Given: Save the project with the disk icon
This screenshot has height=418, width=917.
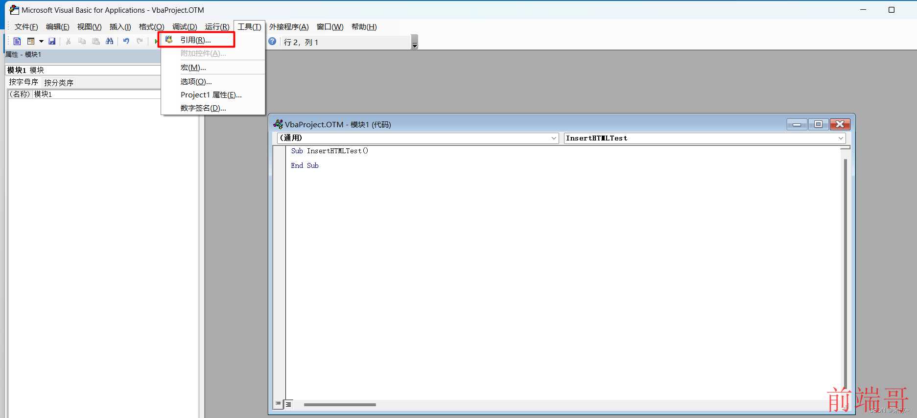Looking at the screenshot, I should (52, 42).
